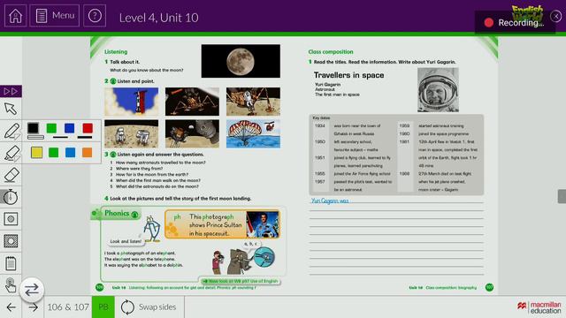Open the Menu button

[55, 16]
